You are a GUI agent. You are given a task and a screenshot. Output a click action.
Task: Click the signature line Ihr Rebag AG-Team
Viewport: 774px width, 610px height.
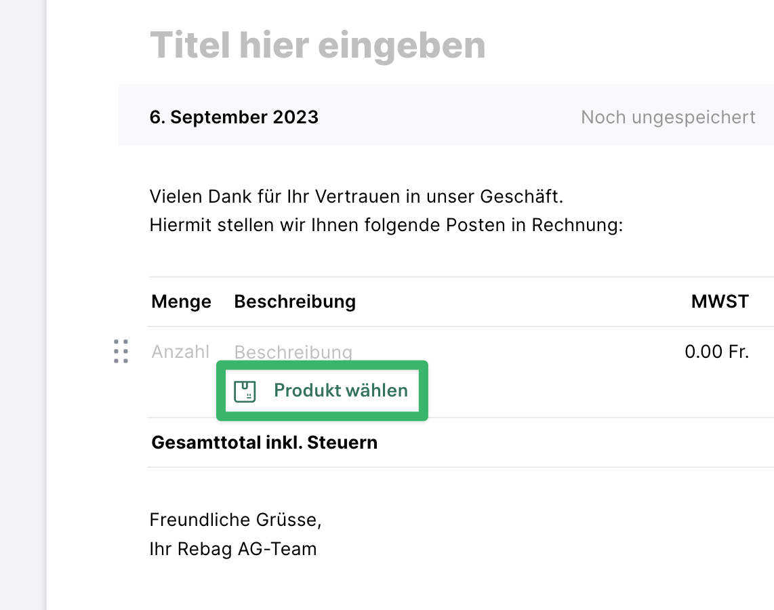point(233,549)
